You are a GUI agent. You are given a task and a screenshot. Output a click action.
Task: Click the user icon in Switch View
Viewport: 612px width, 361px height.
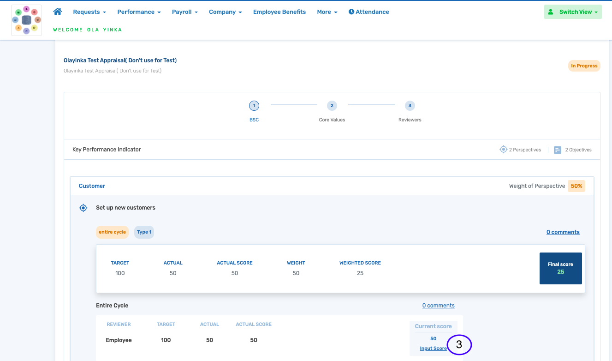pos(551,12)
